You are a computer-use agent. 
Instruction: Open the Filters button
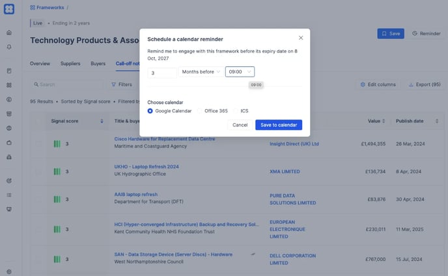122,84
